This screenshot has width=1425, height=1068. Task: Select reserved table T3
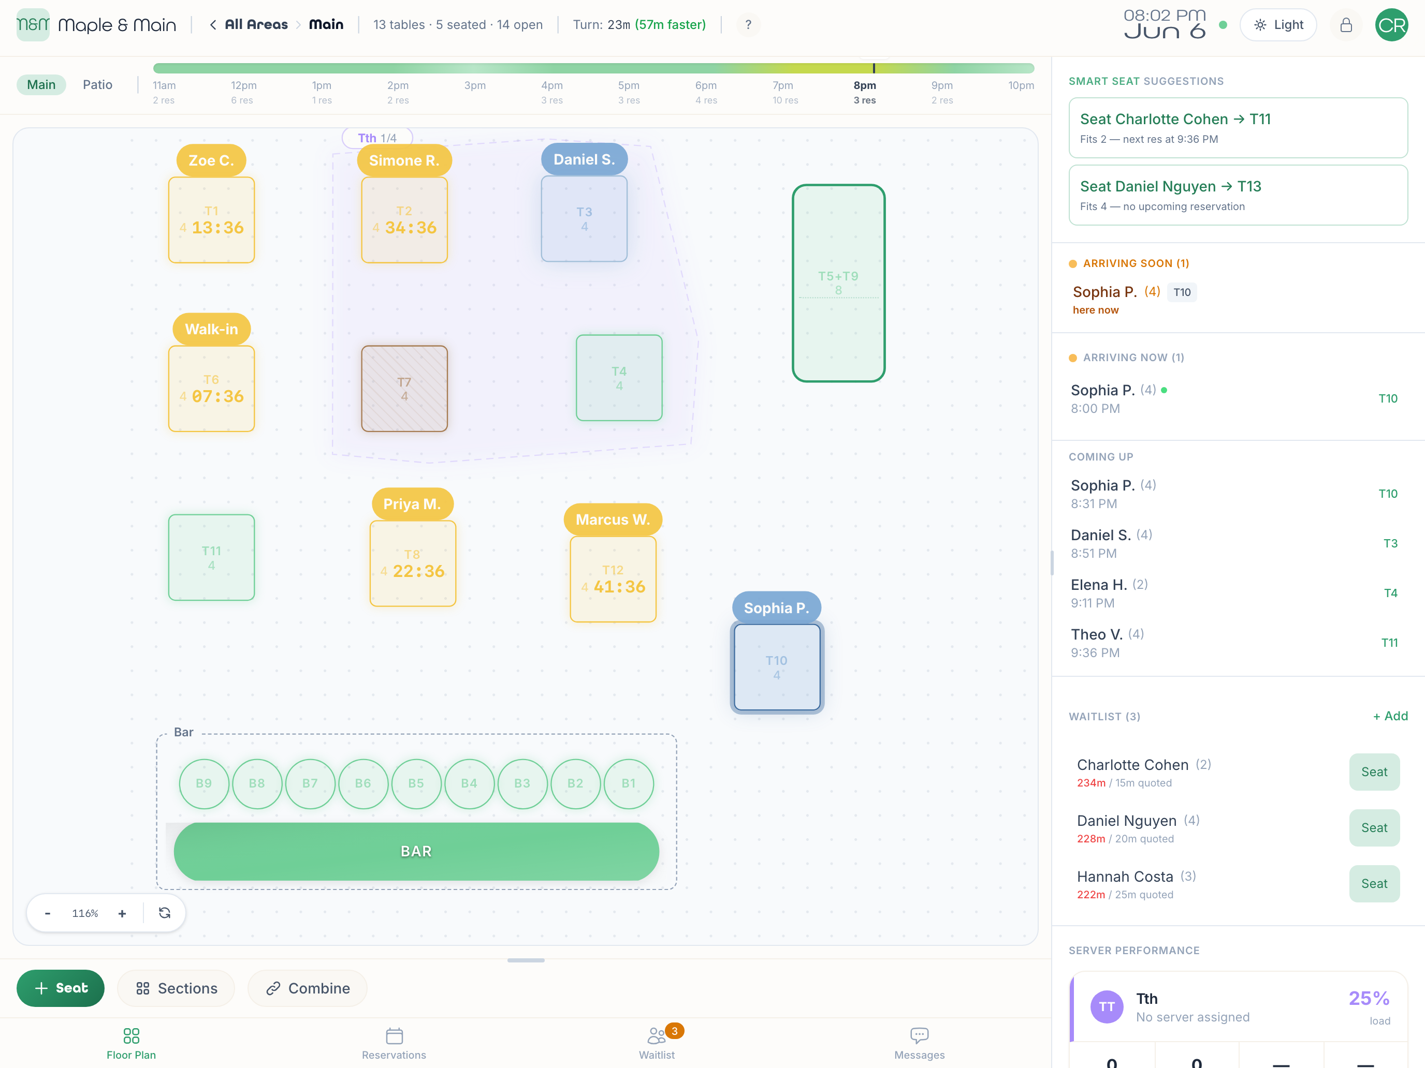tap(584, 219)
